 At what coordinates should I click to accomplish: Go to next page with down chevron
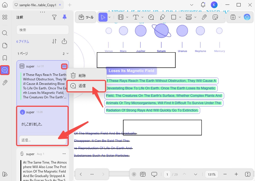[196, 174]
